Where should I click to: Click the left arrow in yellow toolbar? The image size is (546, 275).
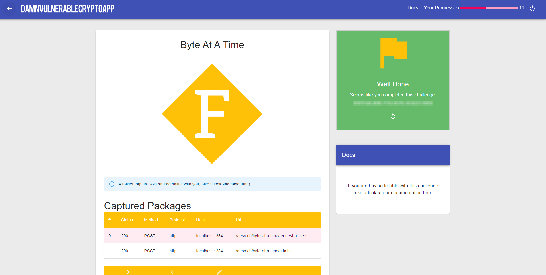(x=173, y=272)
